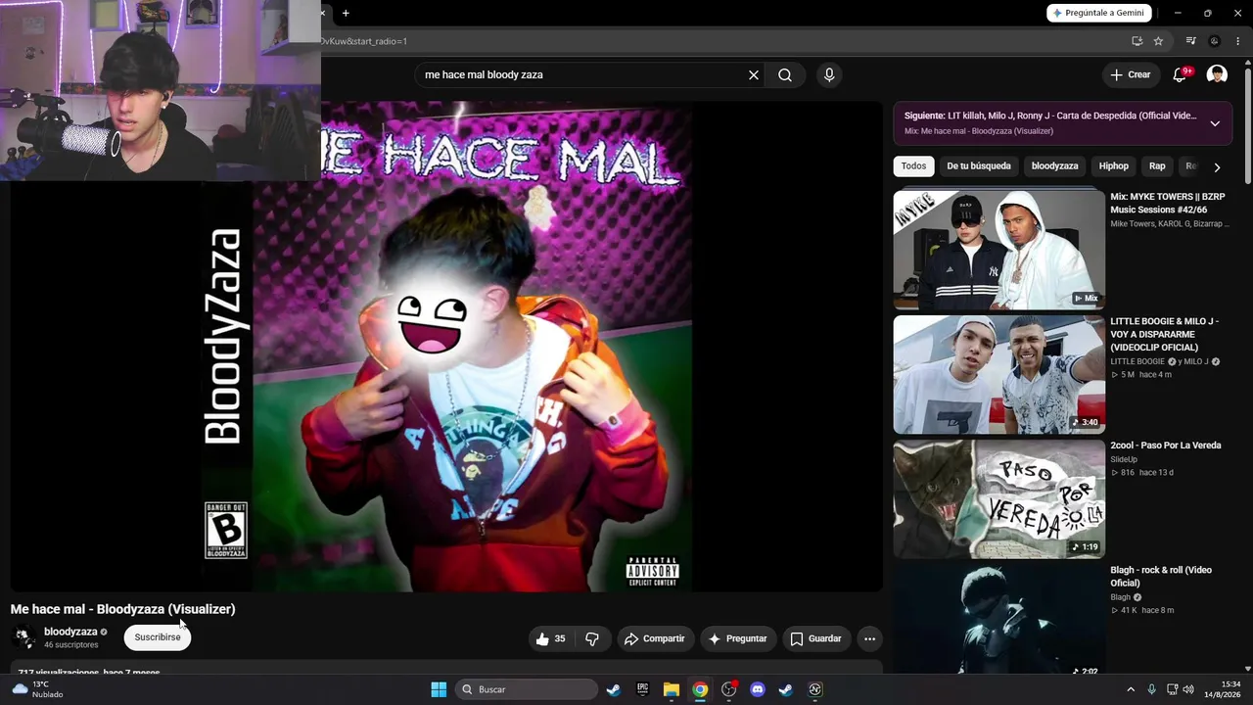Dislike the video

[x=592, y=638]
